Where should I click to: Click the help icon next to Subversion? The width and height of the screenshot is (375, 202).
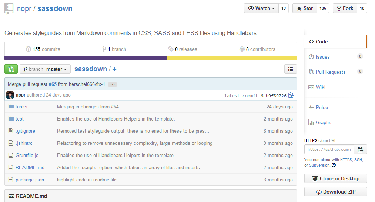tap(334, 165)
